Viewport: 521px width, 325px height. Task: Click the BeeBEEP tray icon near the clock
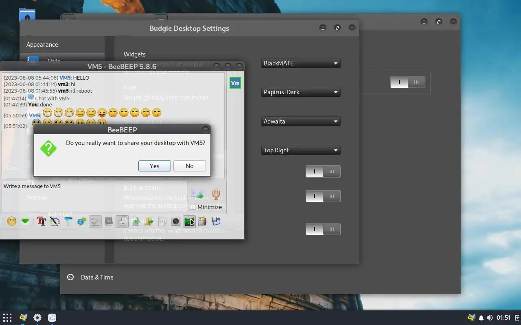471,318
